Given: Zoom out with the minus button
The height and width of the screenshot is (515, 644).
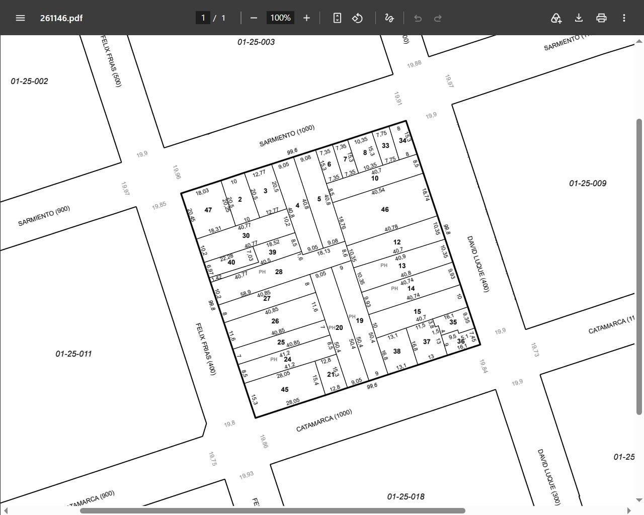Looking at the screenshot, I should (254, 18).
